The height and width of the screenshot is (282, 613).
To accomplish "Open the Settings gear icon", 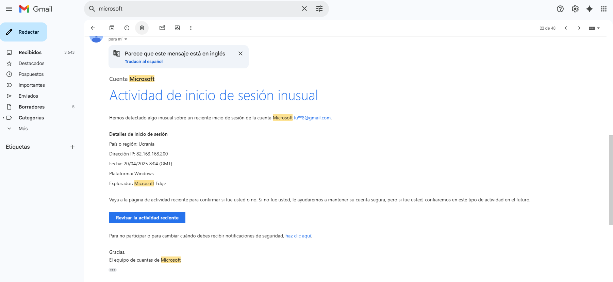I will (x=575, y=9).
